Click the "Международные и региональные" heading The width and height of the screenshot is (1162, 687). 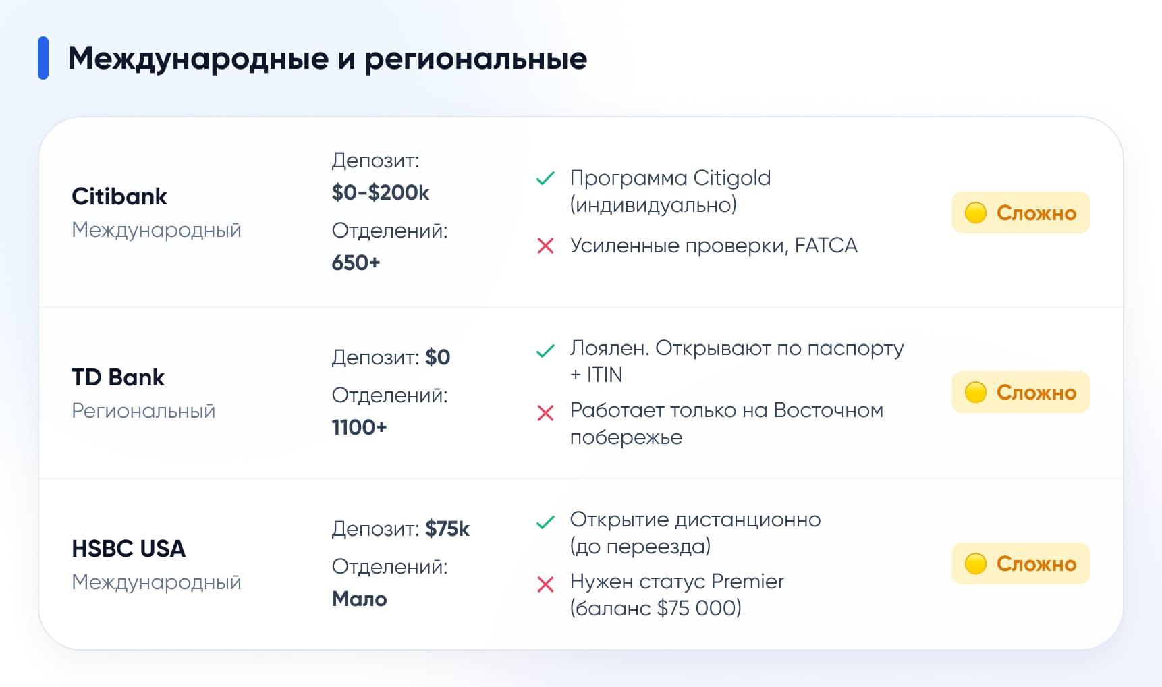coord(327,59)
